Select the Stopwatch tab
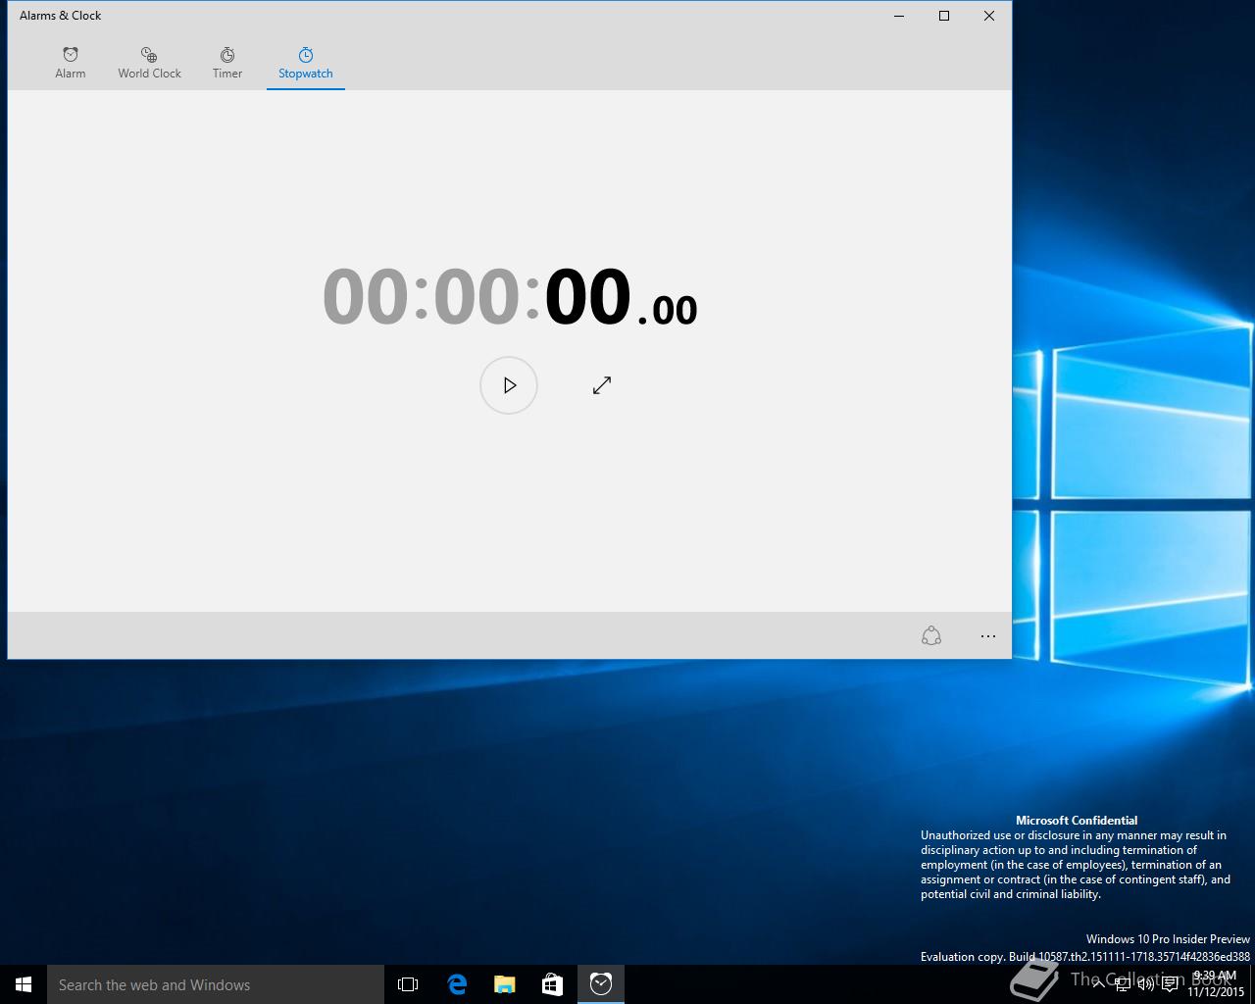The image size is (1255, 1004). point(306,63)
